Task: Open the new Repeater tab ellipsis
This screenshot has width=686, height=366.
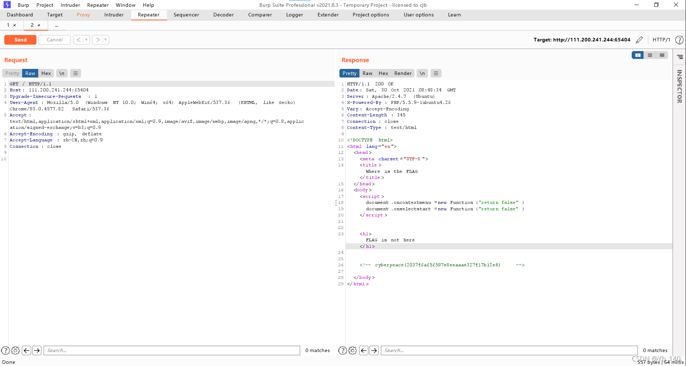Action: tap(56, 25)
